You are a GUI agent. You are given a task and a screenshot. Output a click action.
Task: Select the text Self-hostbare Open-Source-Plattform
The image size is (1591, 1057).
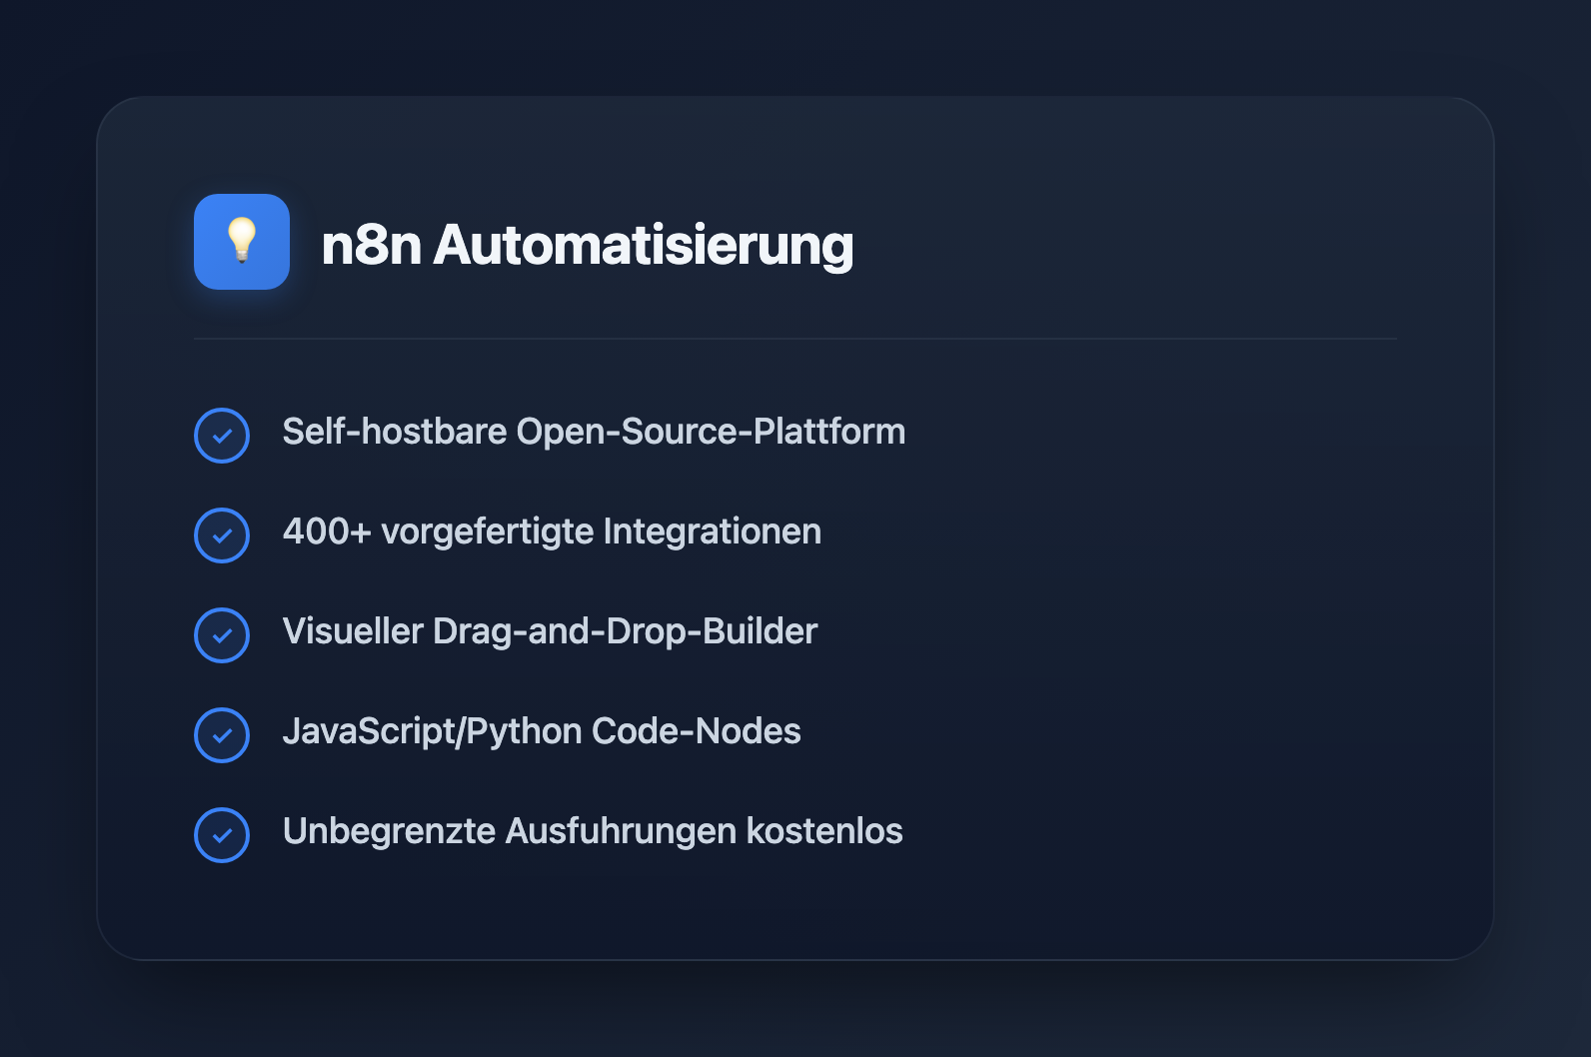[594, 432]
